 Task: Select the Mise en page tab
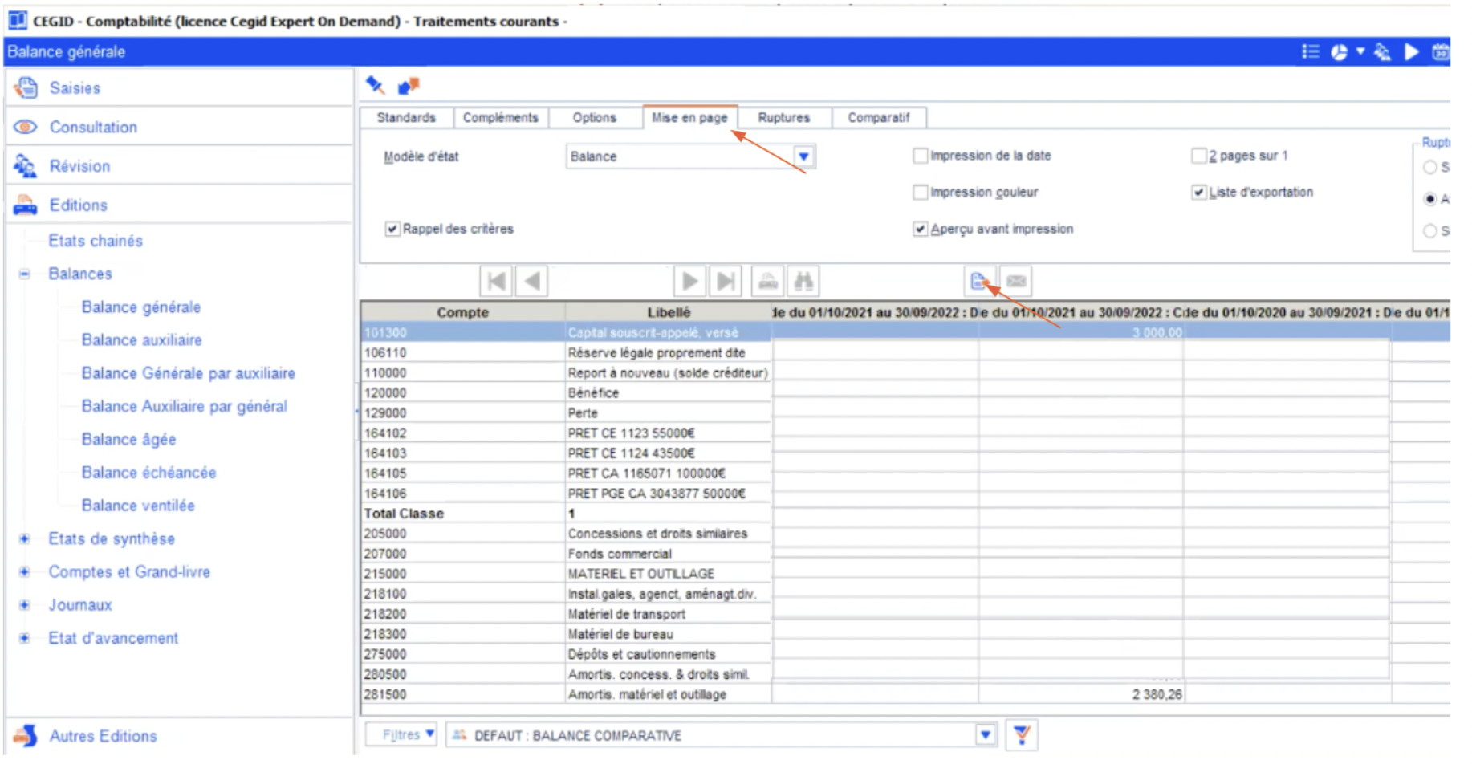(x=689, y=117)
